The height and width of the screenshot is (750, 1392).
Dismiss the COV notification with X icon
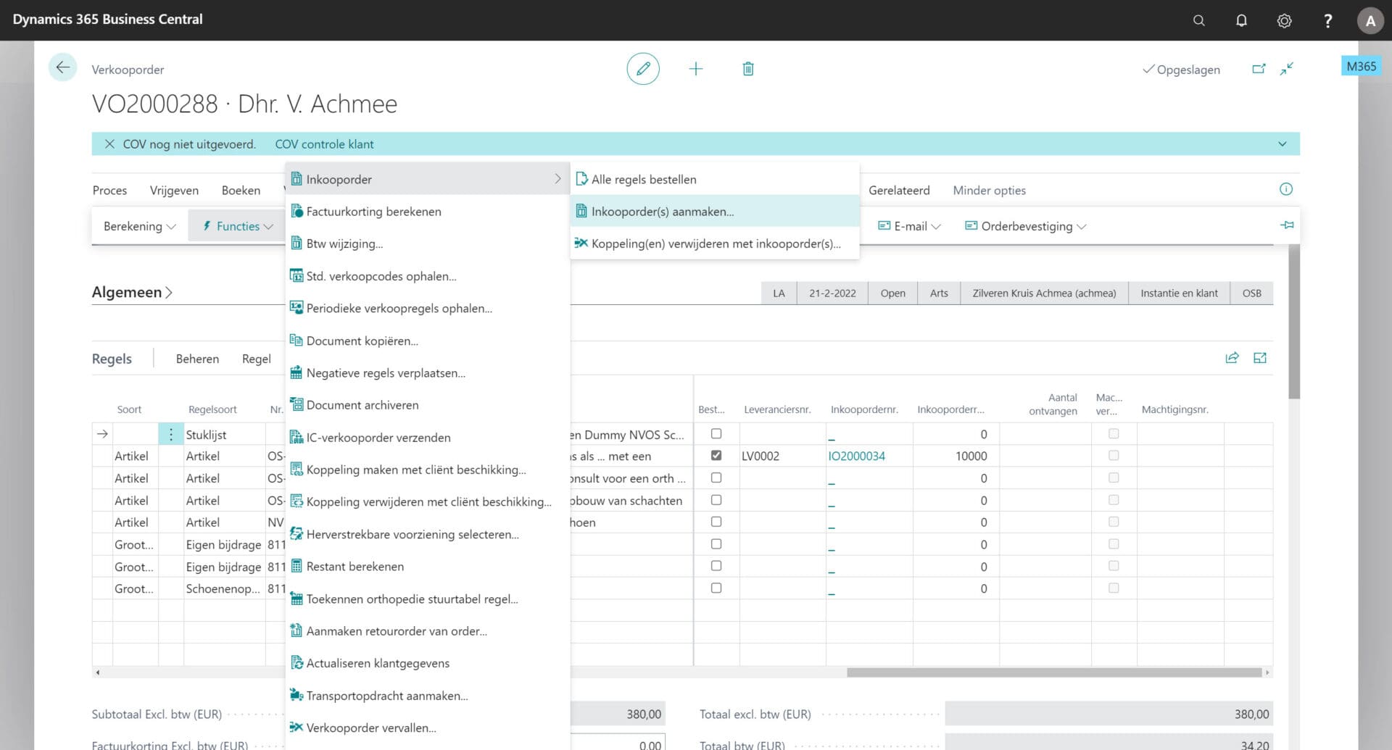tap(109, 144)
